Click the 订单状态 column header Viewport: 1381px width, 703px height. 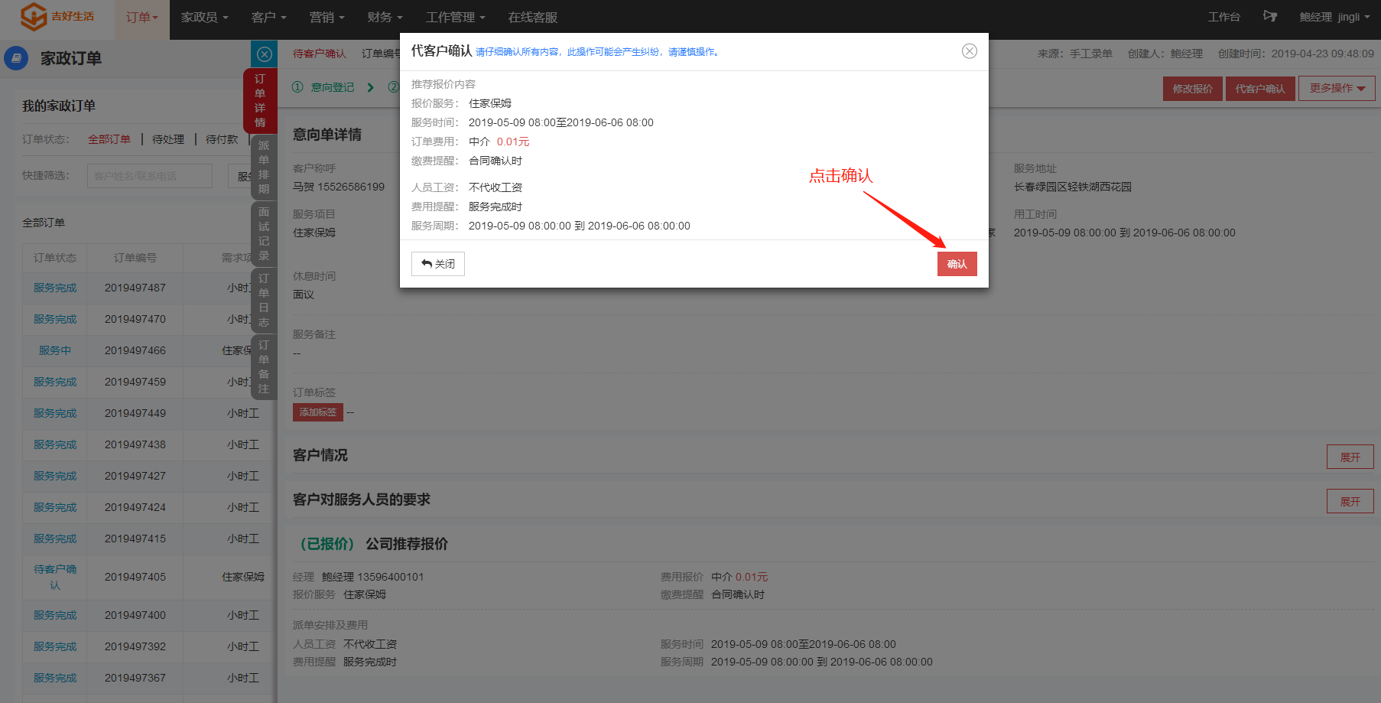tap(55, 258)
